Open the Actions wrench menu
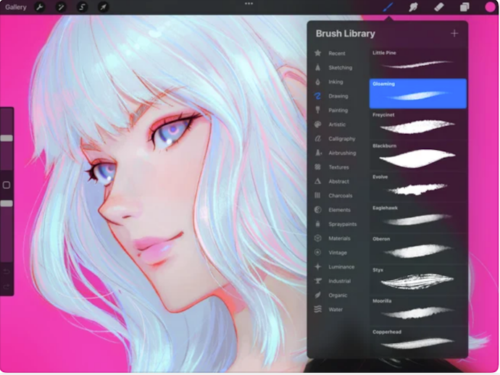 coord(40,7)
